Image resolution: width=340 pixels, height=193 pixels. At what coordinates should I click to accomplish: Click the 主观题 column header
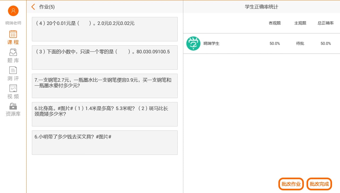click(x=300, y=23)
